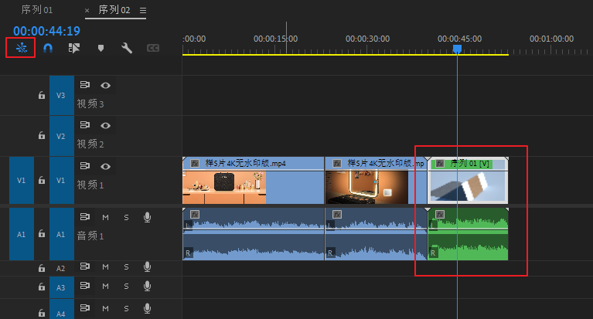Viewport: 593px width, 319px height.
Task: Mute audio track A1 with M button
Action: click(105, 218)
